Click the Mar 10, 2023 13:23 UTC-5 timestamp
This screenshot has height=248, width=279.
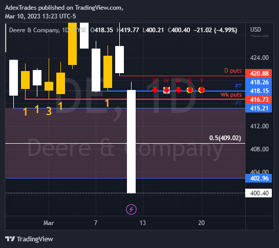pos(40,16)
